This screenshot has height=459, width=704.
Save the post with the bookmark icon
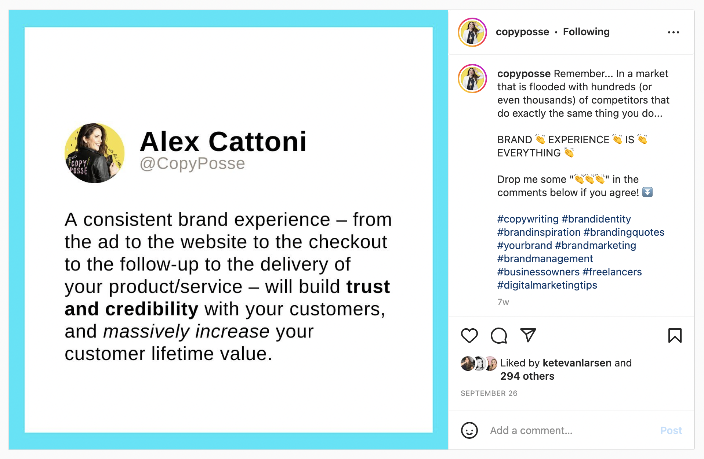tap(675, 336)
